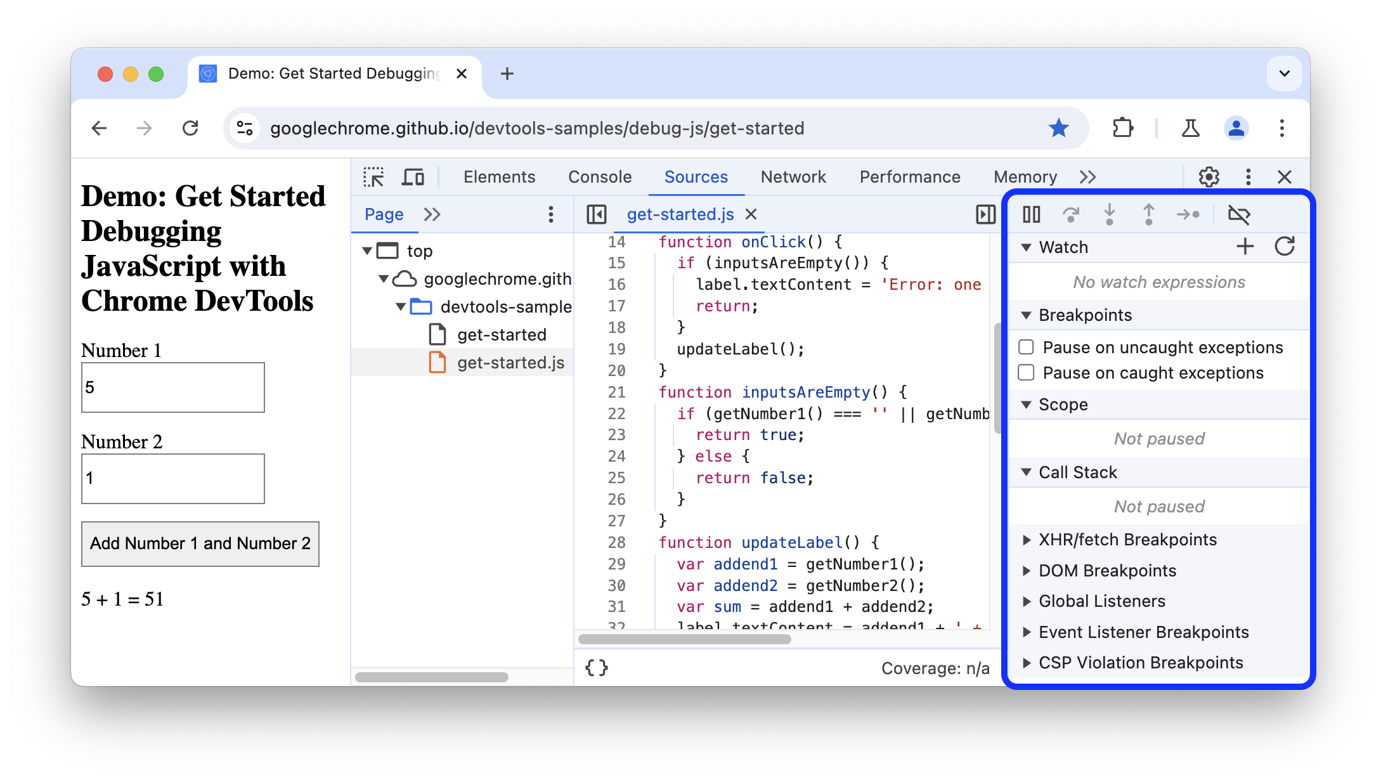The width and height of the screenshot is (1381, 780).
Task: Click Add Number 1 and Number 2 button
Action: pyautogui.click(x=199, y=543)
